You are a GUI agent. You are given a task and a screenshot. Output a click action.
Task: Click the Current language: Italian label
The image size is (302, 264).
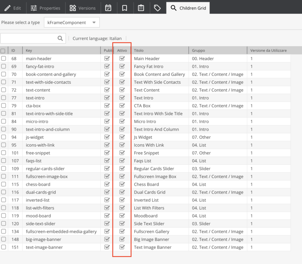coord(97,39)
